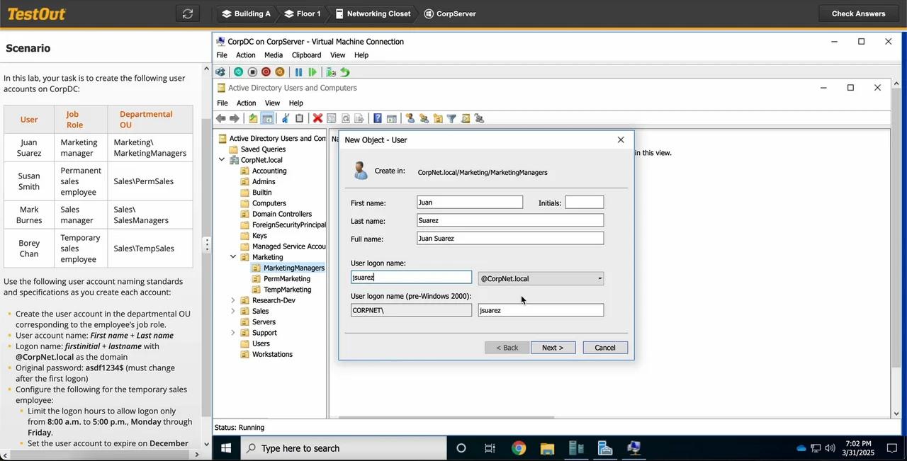
Task: Open the Action menu in Active Directory
Action: pyautogui.click(x=246, y=103)
